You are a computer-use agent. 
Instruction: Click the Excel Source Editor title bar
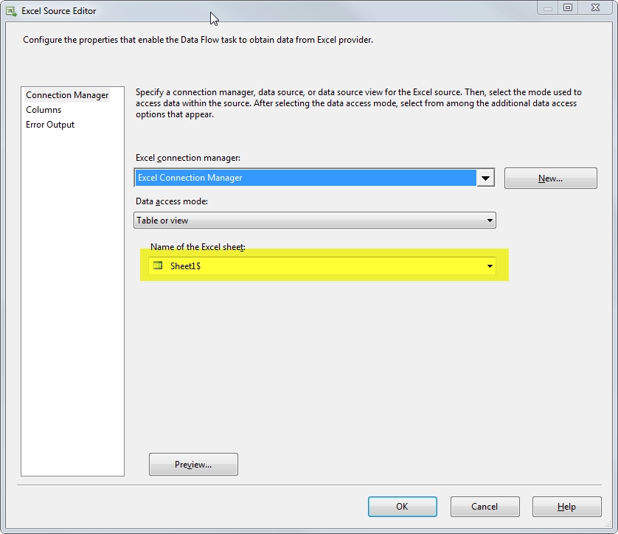coord(295,9)
